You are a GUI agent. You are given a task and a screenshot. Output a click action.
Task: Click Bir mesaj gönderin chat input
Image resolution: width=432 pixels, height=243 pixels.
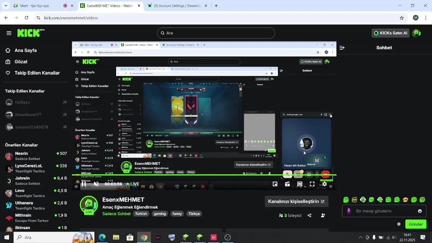(384, 211)
